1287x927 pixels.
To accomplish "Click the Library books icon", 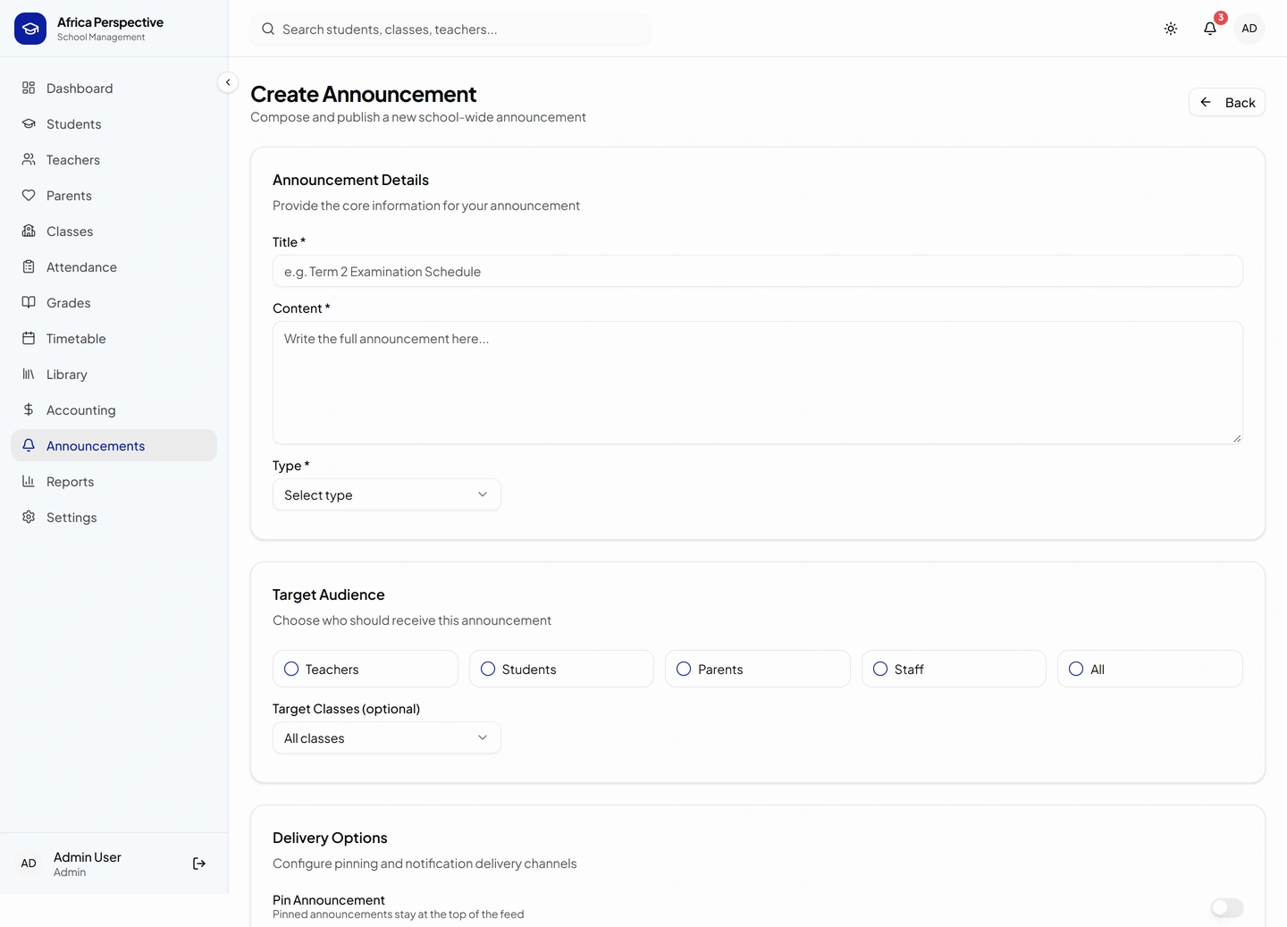I will pos(29,374).
